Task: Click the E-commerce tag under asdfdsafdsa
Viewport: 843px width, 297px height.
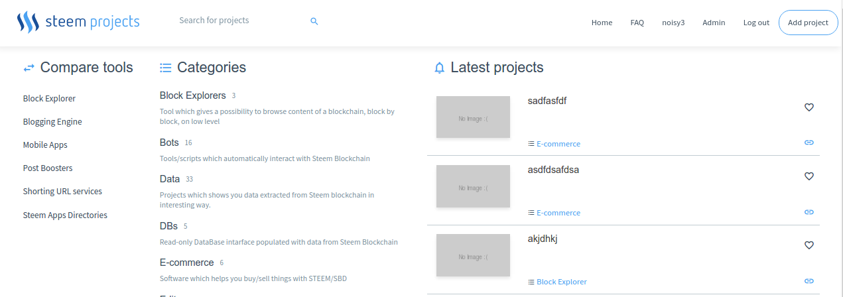Action: [558, 213]
